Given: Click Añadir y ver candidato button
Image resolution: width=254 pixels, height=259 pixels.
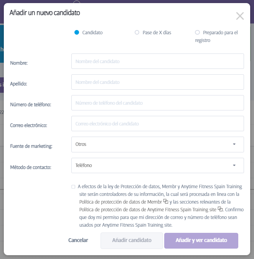Looking at the screenshot, I should click(201, 241).
